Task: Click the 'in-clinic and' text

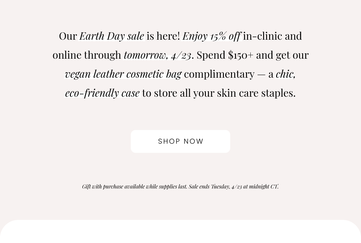Action: 272,36
